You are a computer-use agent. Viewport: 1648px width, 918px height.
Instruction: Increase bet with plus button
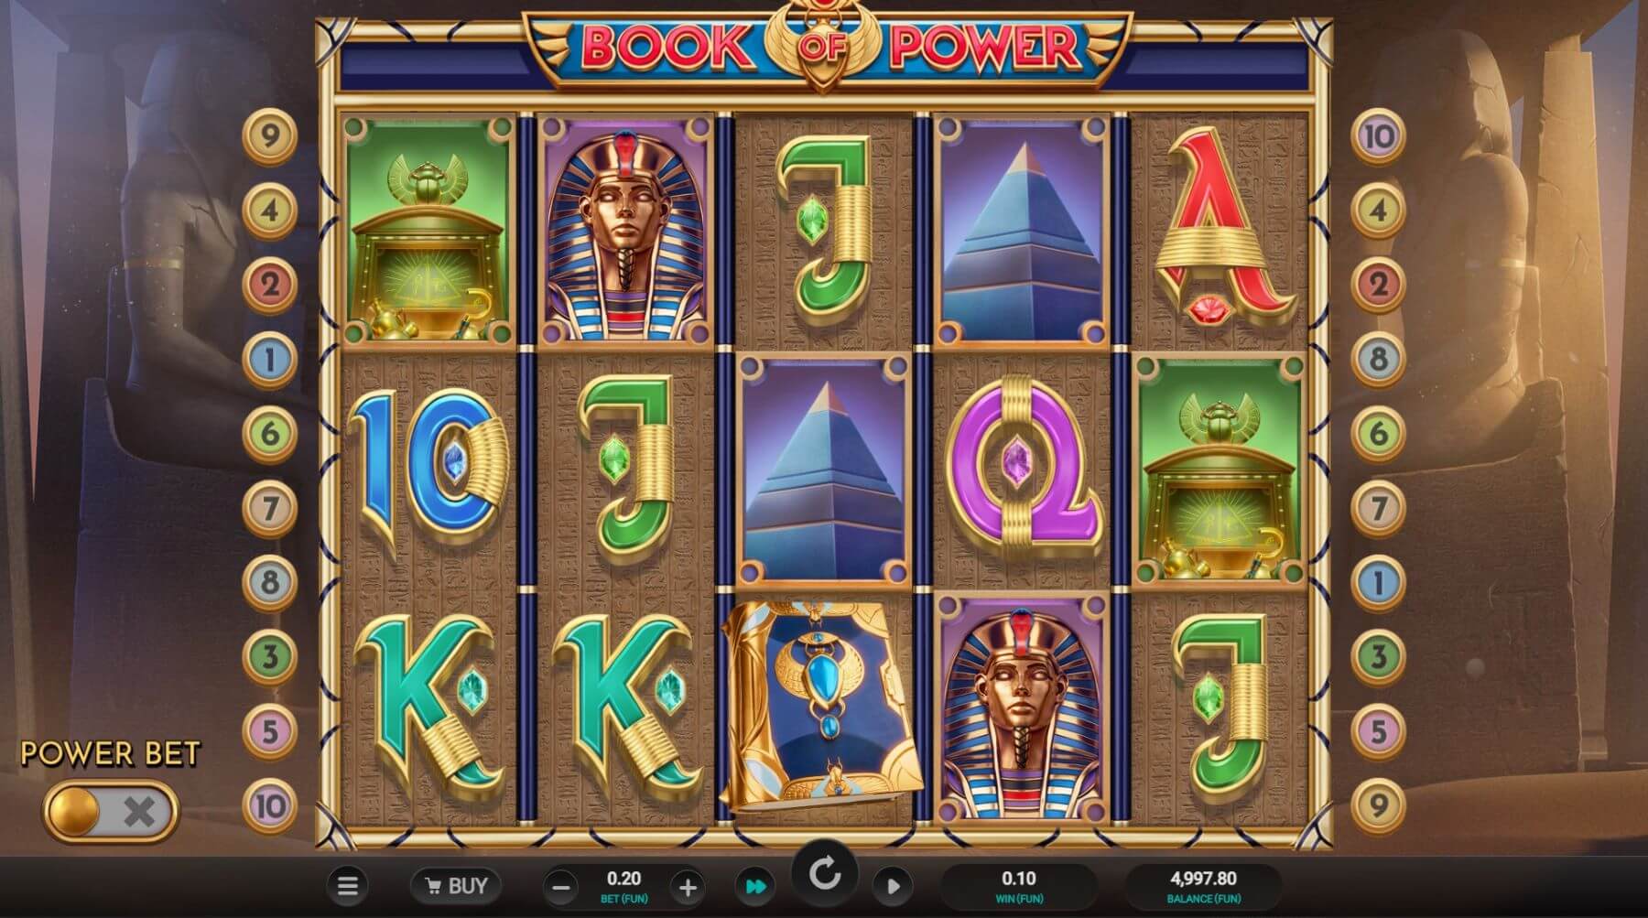click(x=687, y=887)
